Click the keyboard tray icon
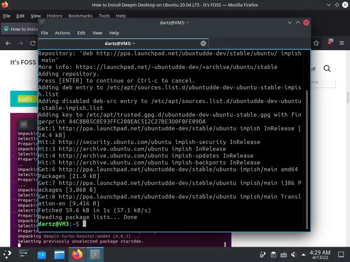 point(283,254)
